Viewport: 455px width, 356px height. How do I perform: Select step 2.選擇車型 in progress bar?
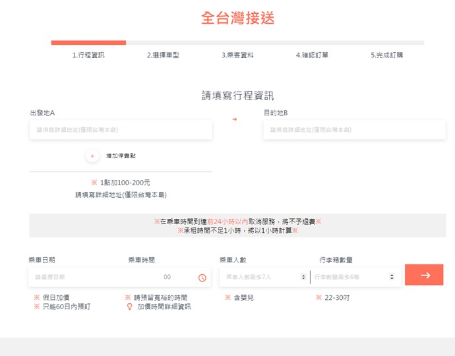click(163, 55)
